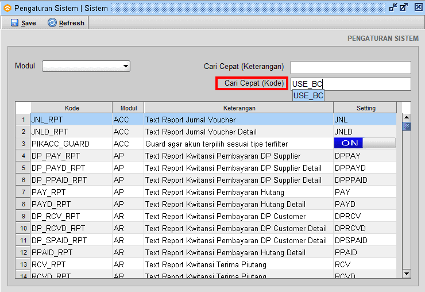Click the detach window icon in title bar

click(393, 7)
